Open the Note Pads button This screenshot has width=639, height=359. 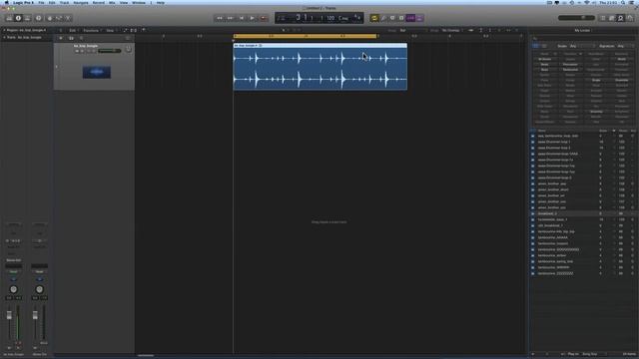click(x=612, y=18)
